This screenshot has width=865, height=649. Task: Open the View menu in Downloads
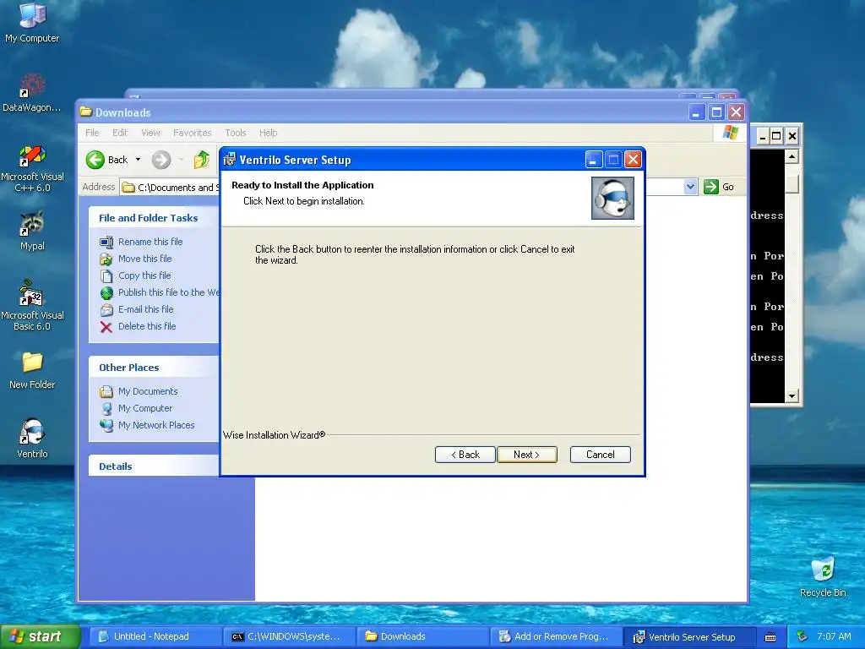pos(150,133)
